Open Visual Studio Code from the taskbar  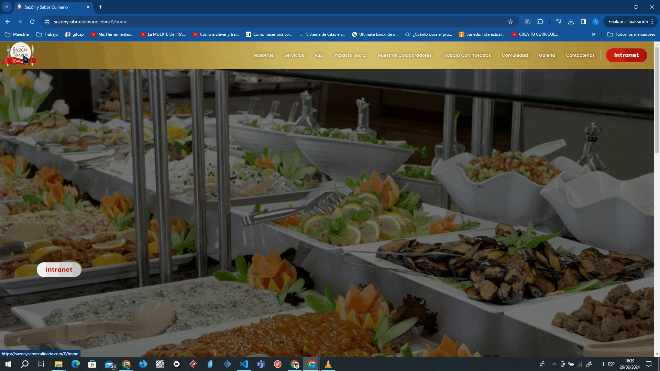(x=244, y=364)
